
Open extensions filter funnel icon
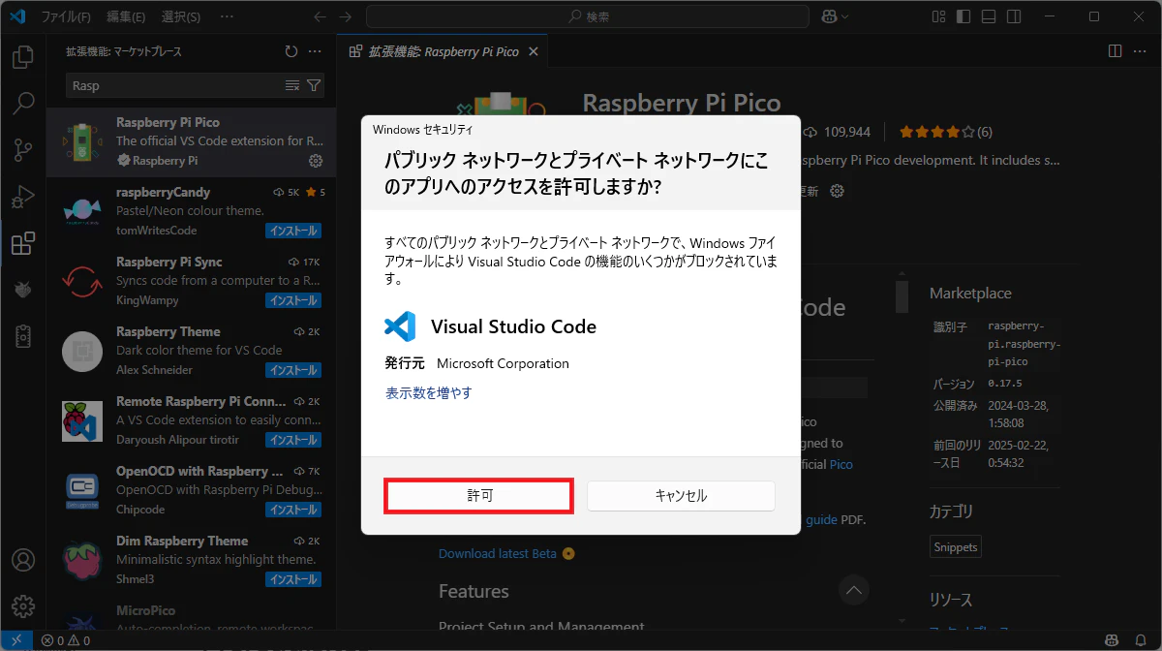pyautogui.click(x=314, y=85)
